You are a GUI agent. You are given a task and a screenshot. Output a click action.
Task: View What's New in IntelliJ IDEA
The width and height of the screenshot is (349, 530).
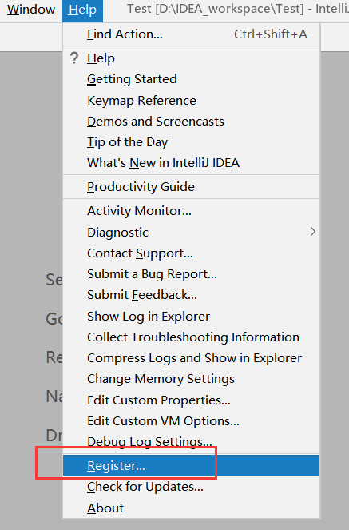click(191, 163)
